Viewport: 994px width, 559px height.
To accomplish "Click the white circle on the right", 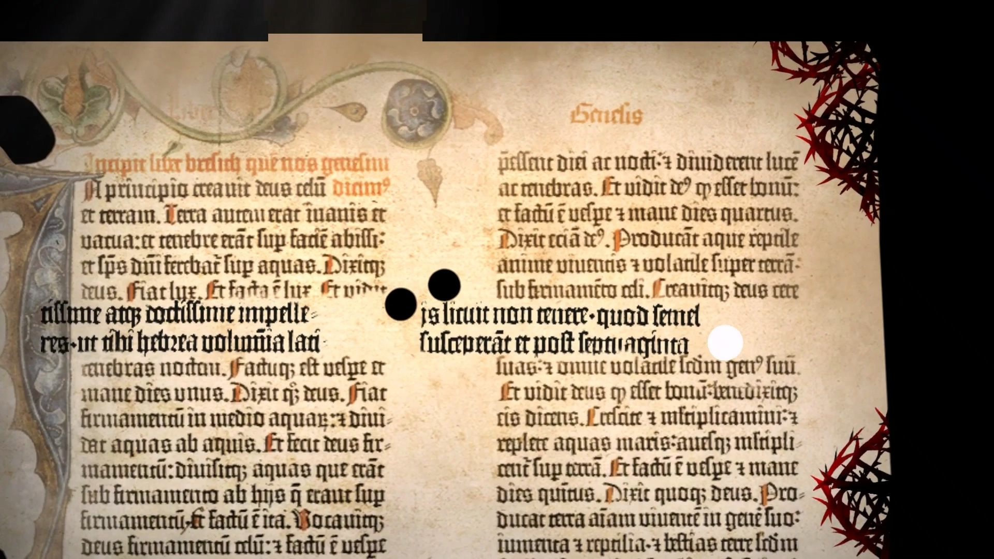I will (x=725, y=343).
